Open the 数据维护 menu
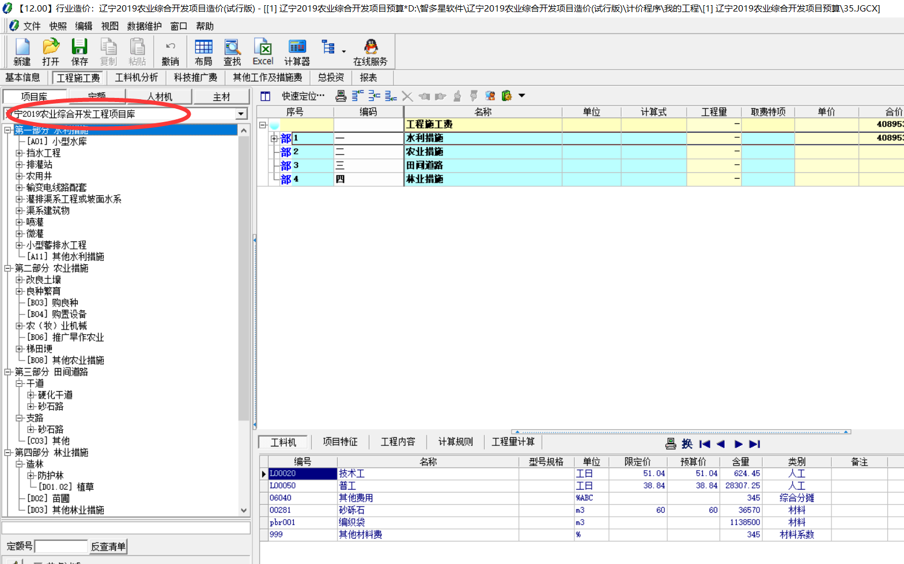The height and width of the screenshot is (564, 904). pos(144,26)
